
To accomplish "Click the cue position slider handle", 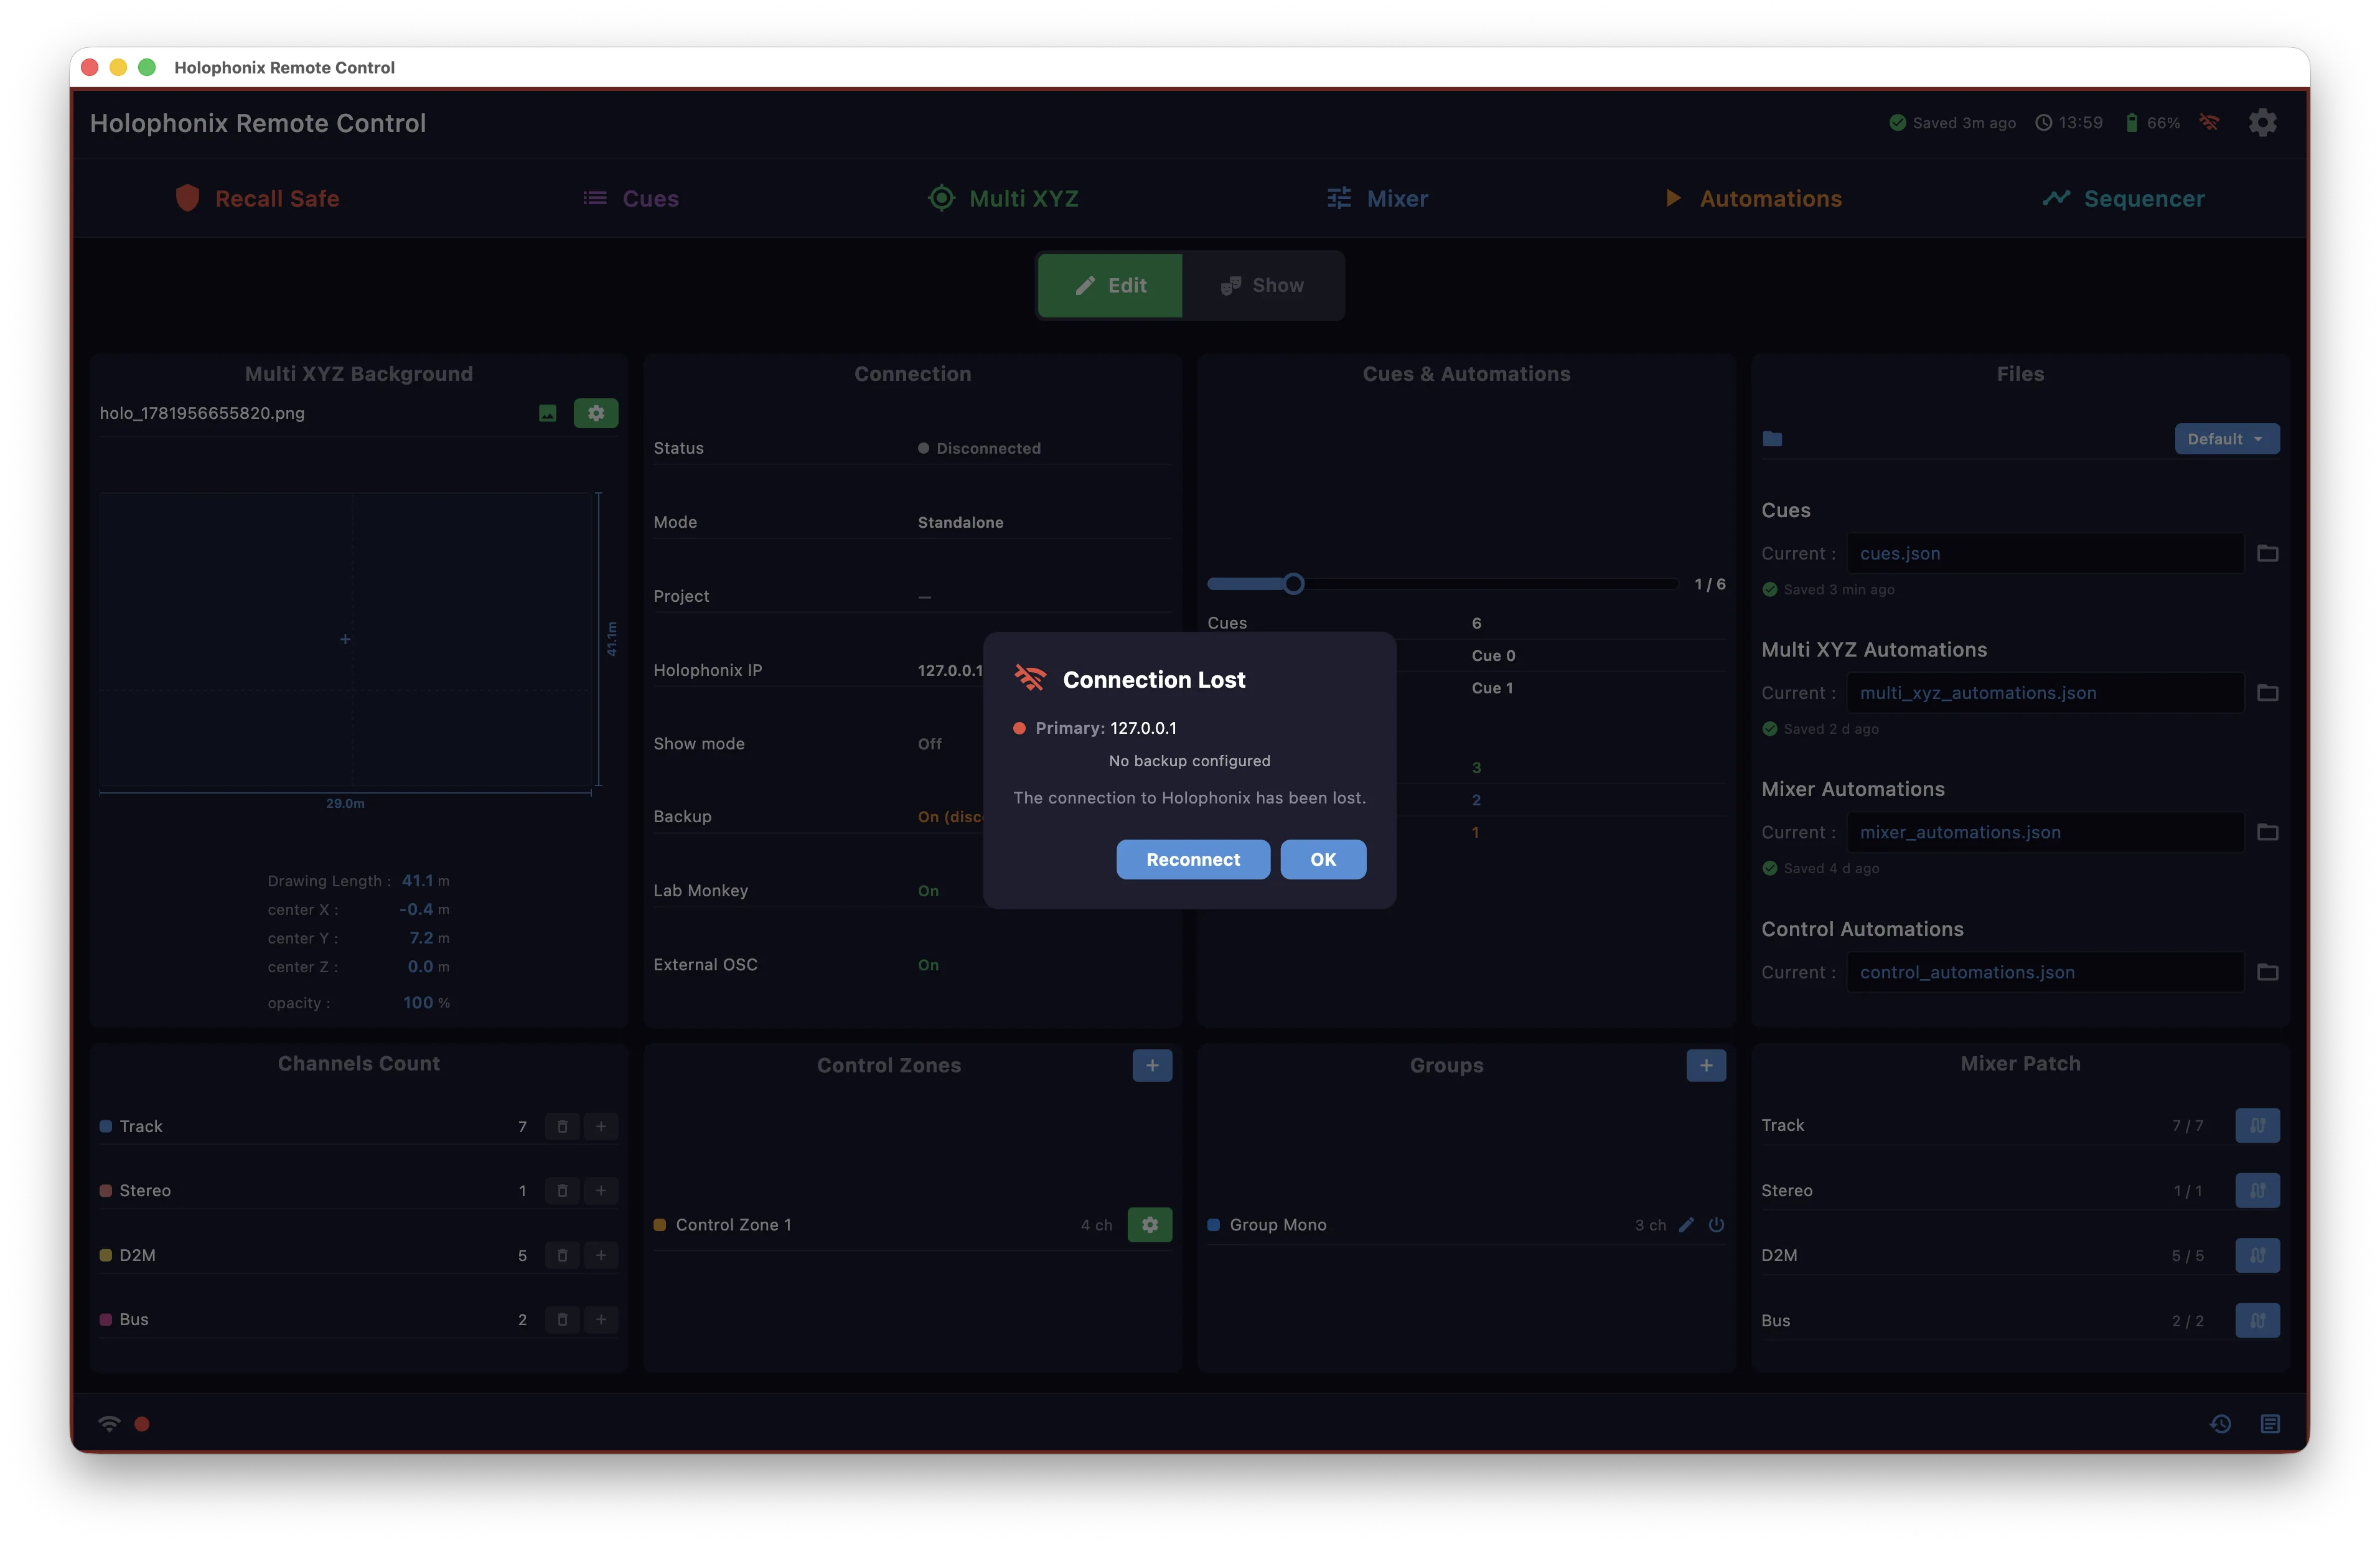I will (x=1293, y=584).
